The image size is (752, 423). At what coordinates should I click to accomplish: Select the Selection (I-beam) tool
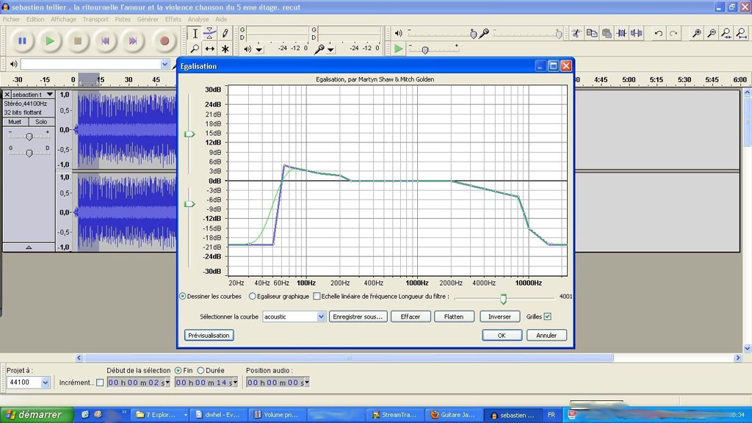(195, 33)
